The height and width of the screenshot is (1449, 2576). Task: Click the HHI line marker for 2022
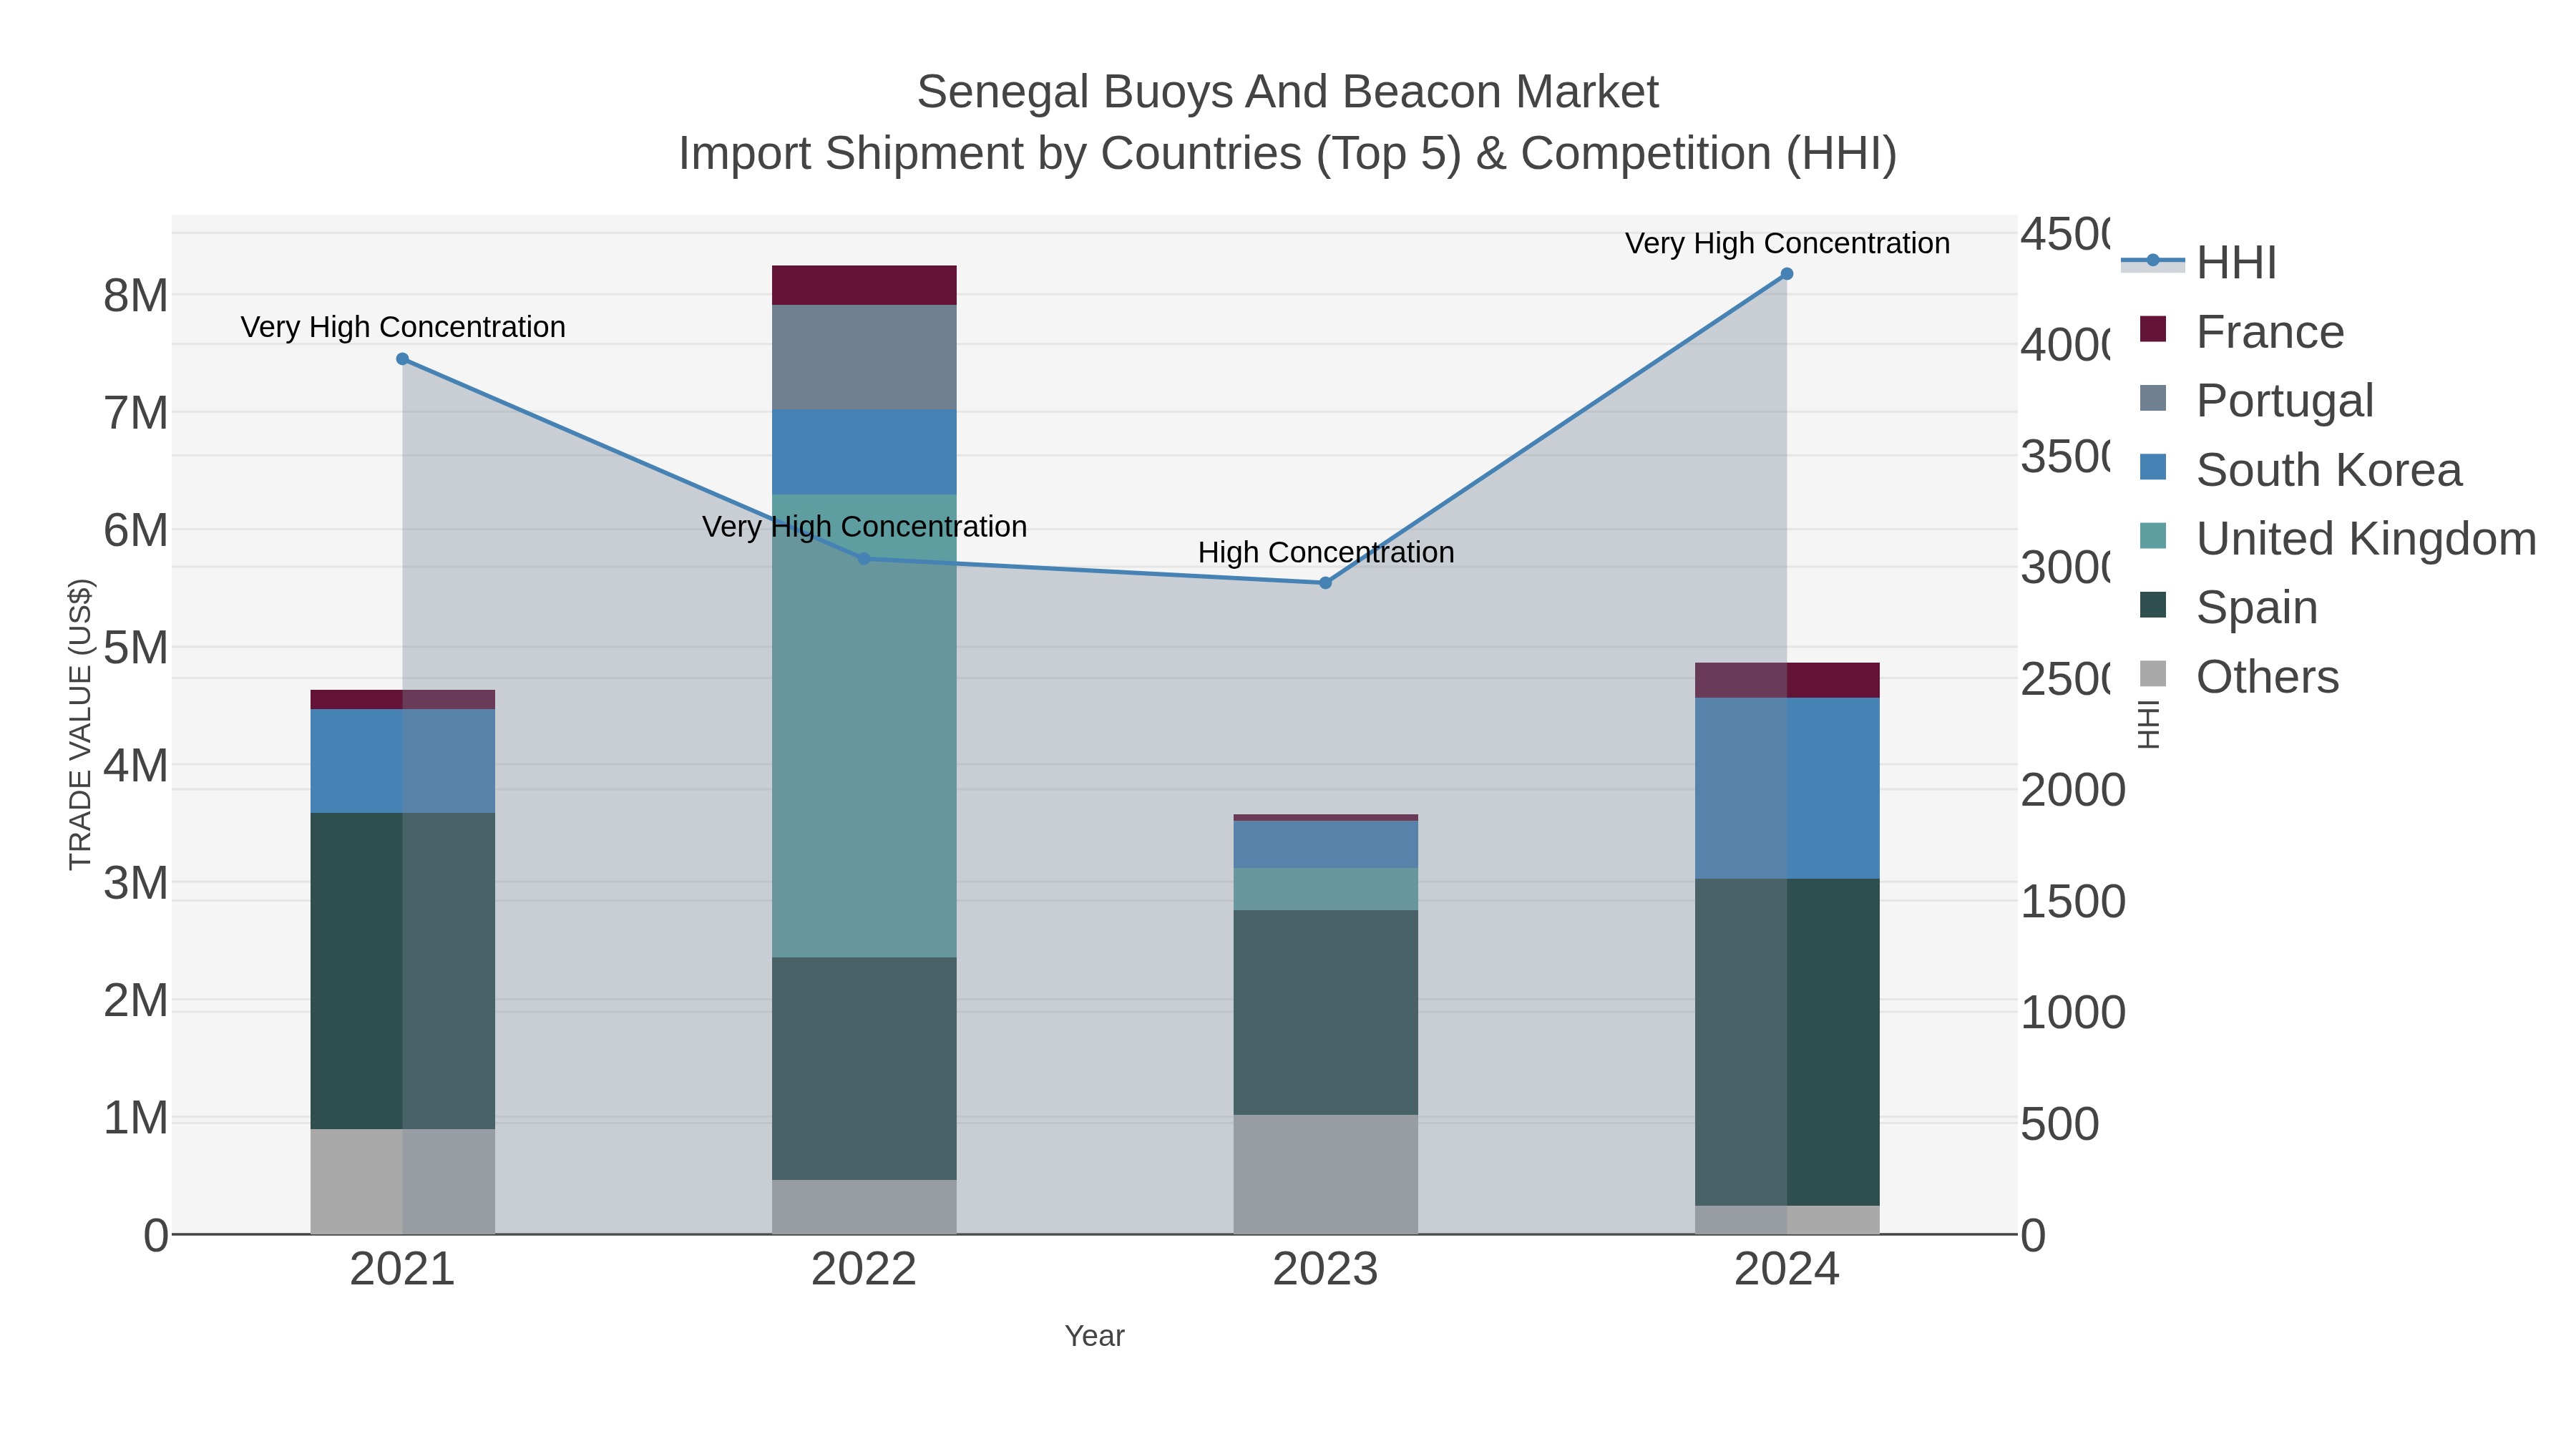click(864, 559)
